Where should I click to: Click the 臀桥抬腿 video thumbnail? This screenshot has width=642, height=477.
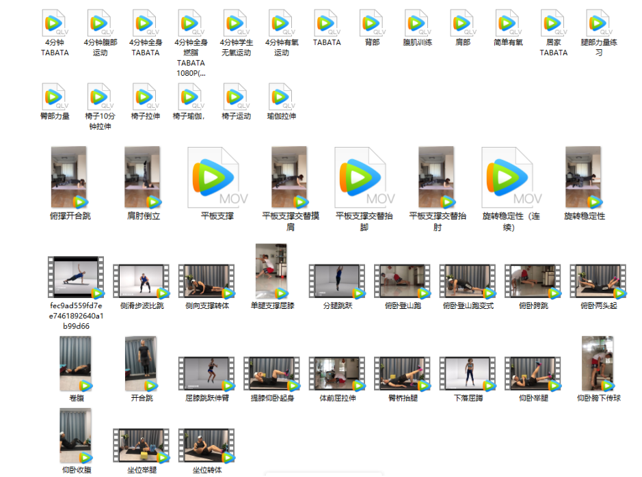point(403,374)
